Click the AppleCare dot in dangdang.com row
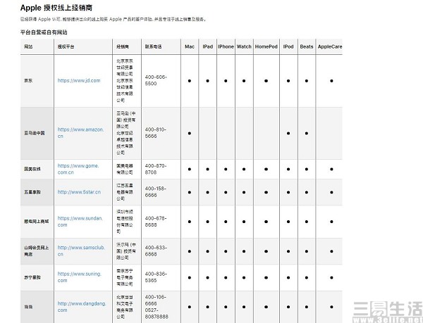 331,307
